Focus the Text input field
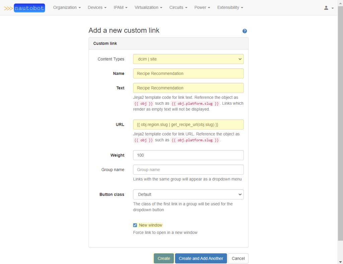This screenshot has width=343, height=264. click(x=188, y=88)
